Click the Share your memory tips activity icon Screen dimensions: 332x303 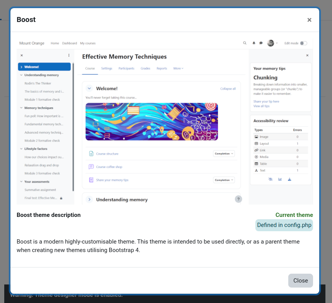pos(91,180)
